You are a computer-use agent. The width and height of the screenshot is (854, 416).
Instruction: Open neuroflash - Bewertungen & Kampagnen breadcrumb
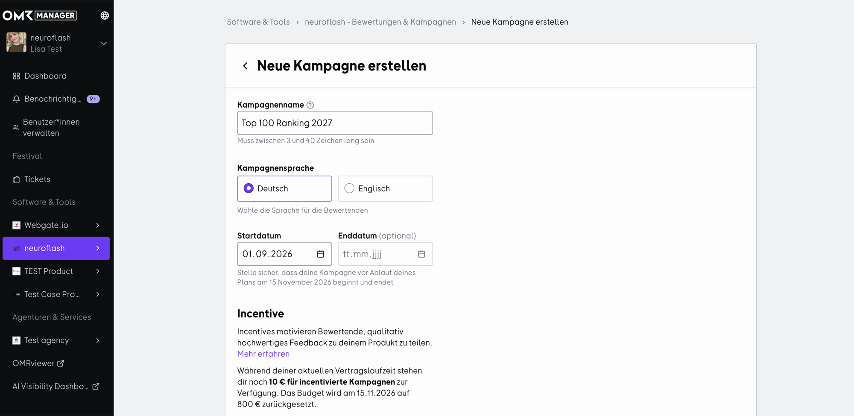[x=380, y=22]
